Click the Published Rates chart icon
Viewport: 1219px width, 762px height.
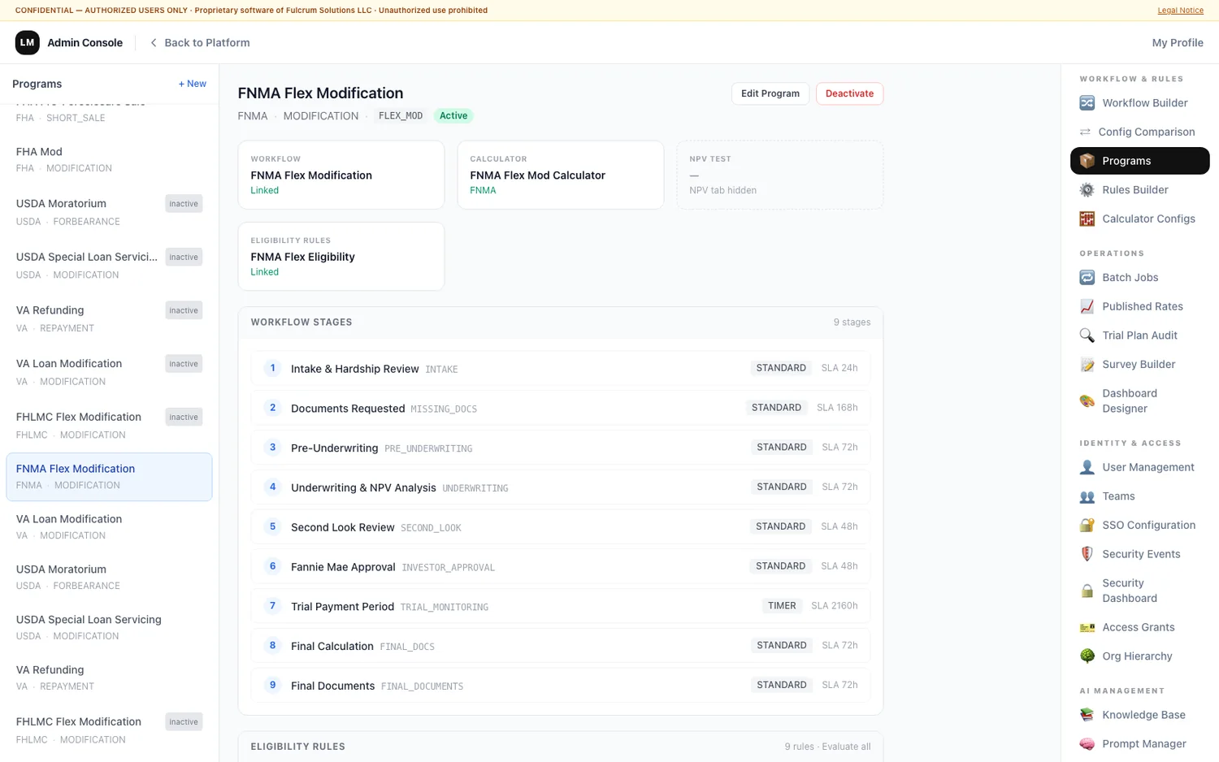pos(1087,306)
